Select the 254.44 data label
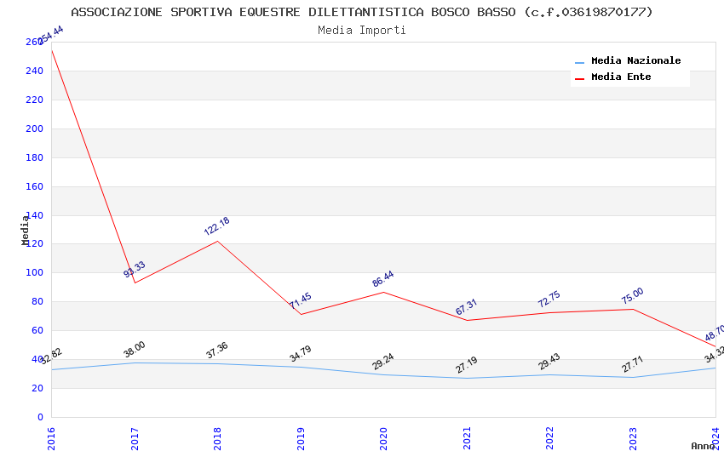Screen dimensions: 724x468 tap(51, 35)
